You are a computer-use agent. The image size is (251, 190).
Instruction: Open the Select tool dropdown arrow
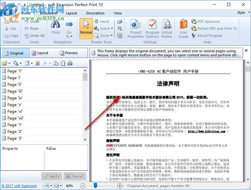[x=112, y=29]
